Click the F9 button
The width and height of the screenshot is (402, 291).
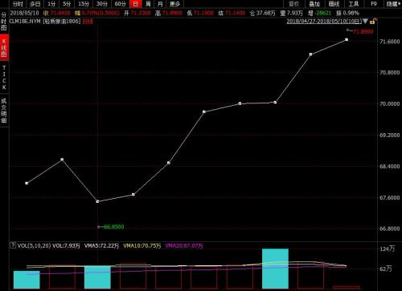pyautogui.click(x=374, y=4)
